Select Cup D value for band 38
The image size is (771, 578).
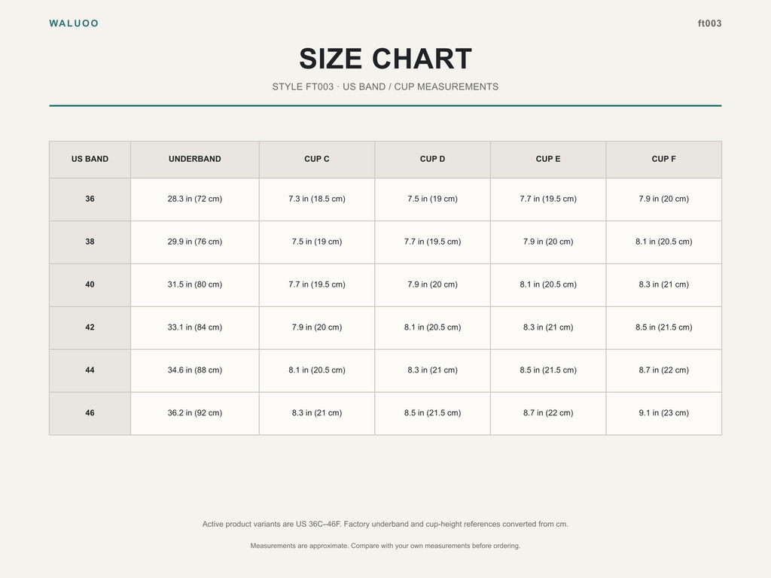click(x=432, y=242)
